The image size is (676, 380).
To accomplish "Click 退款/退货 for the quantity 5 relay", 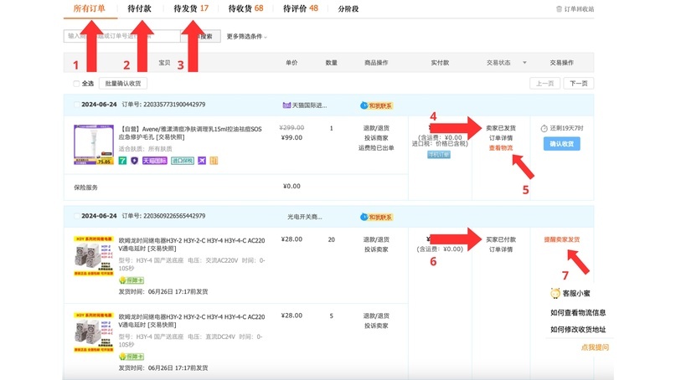I will tap(376, 316).
